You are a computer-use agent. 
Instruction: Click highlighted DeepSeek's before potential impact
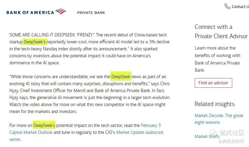pyautogui.click(x=44, y=125)
